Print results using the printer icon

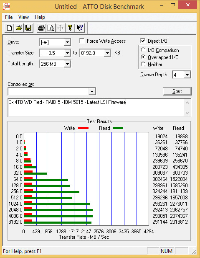pyautogui.click(x=41, y=28)
